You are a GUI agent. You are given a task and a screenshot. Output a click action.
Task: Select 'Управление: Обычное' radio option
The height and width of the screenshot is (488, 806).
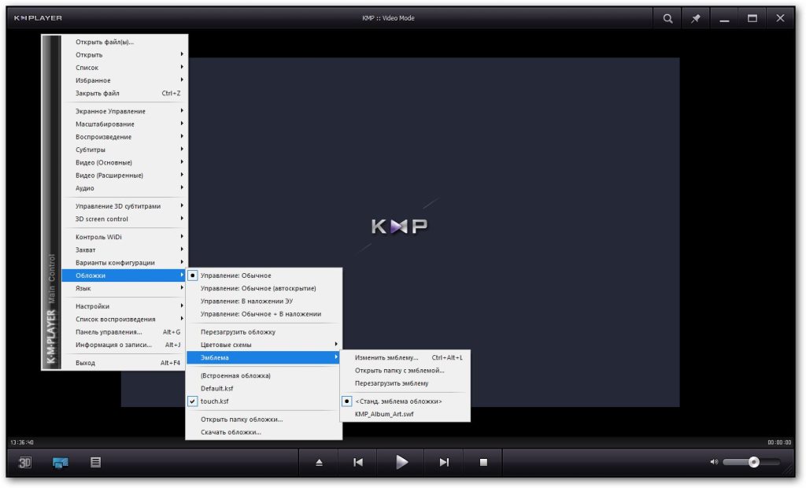(235, 275)
